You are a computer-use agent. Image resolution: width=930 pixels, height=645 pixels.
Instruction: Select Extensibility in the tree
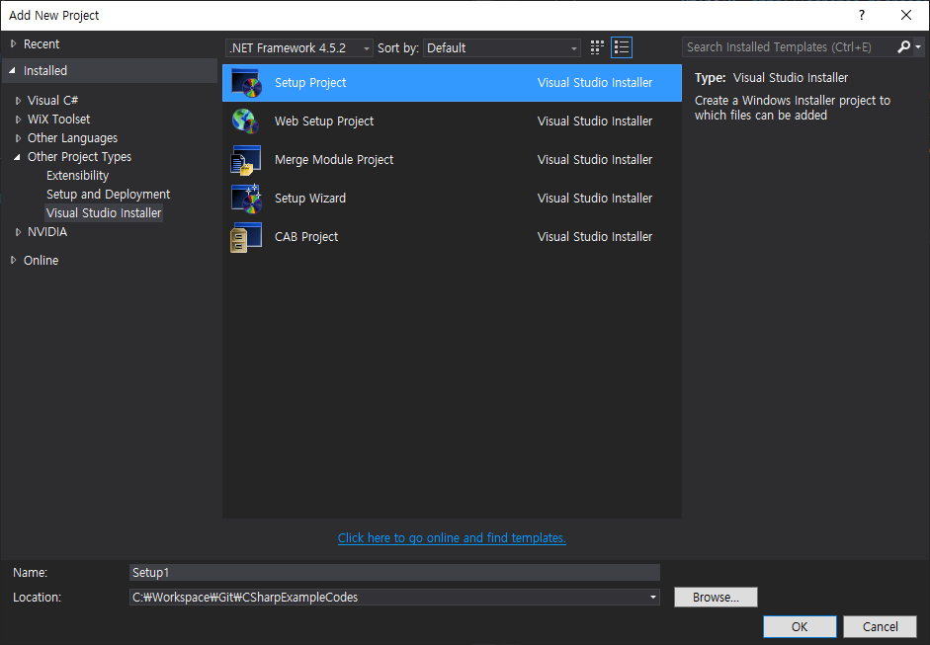78,176
